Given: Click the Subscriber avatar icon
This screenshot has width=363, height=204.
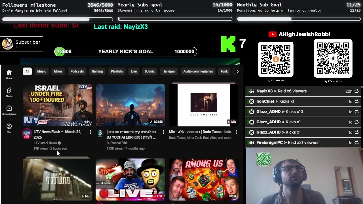Looking at the screenshot, I should (x=7, y=44).
